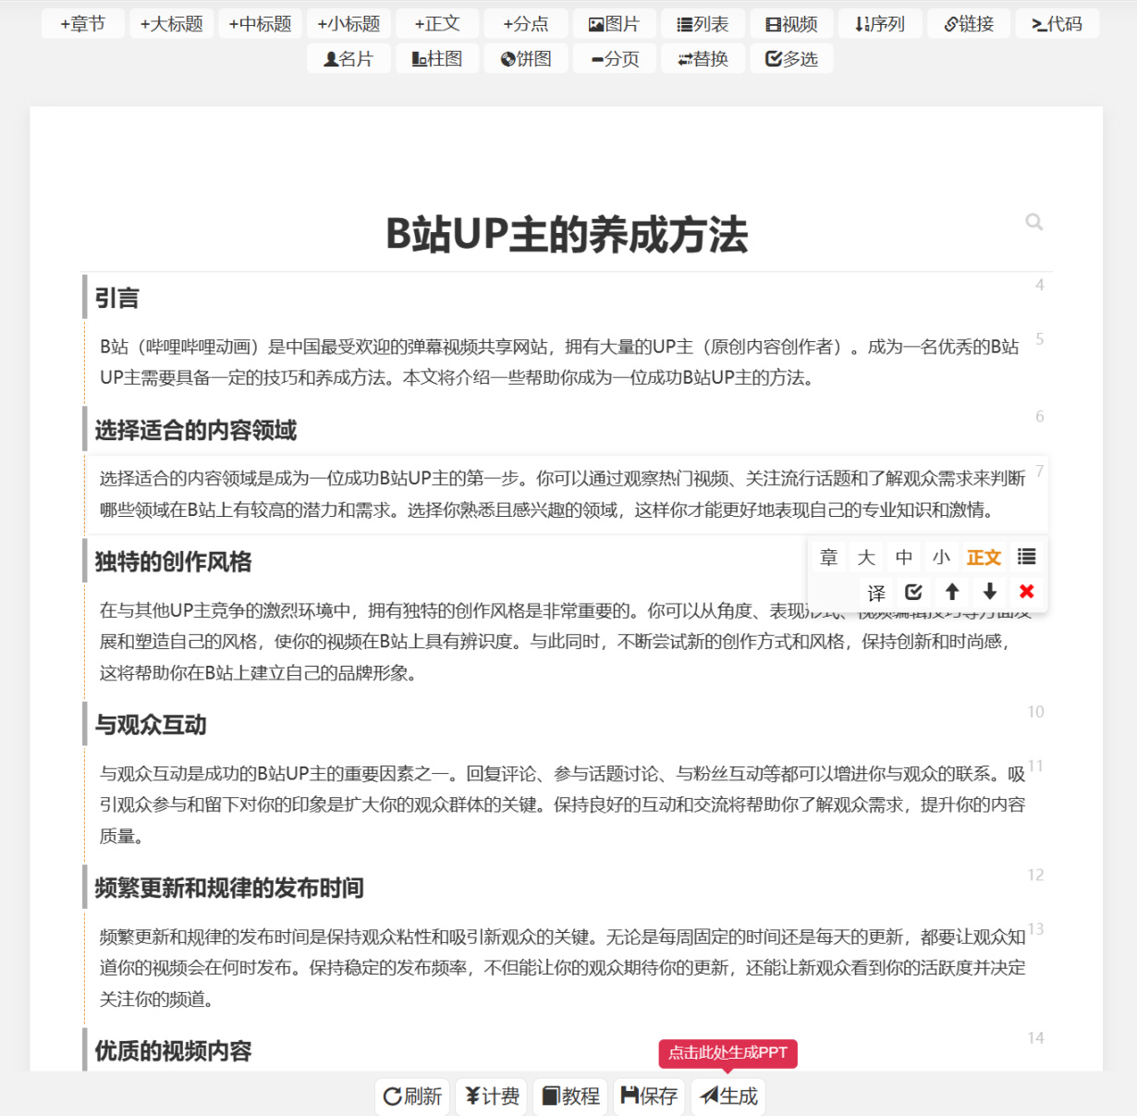Click paragraph starting 选择适合的内容领域是成为

[562, 494]
